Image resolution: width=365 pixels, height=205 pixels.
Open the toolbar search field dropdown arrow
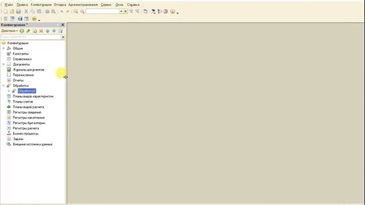tap(121, 11)
